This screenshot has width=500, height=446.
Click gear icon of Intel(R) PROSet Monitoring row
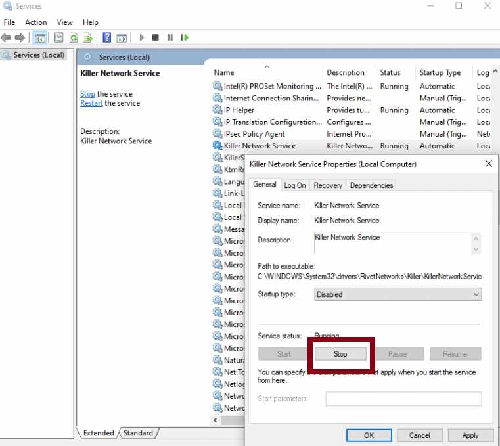coord(217,86)
